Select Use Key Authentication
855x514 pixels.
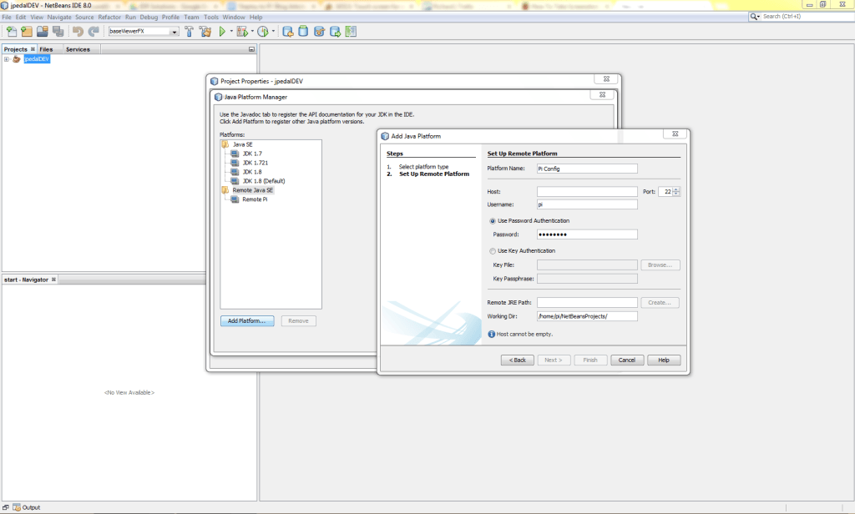[x=493, y=250]
